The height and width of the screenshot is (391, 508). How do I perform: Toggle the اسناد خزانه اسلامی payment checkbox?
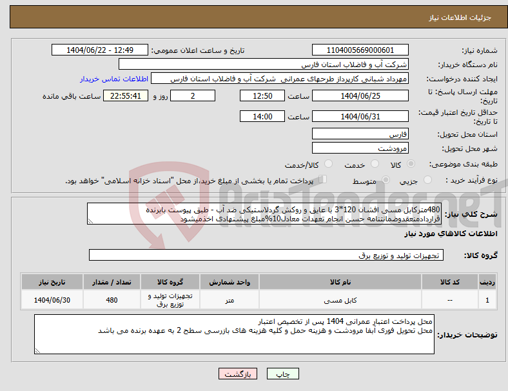tap(322, 179)
